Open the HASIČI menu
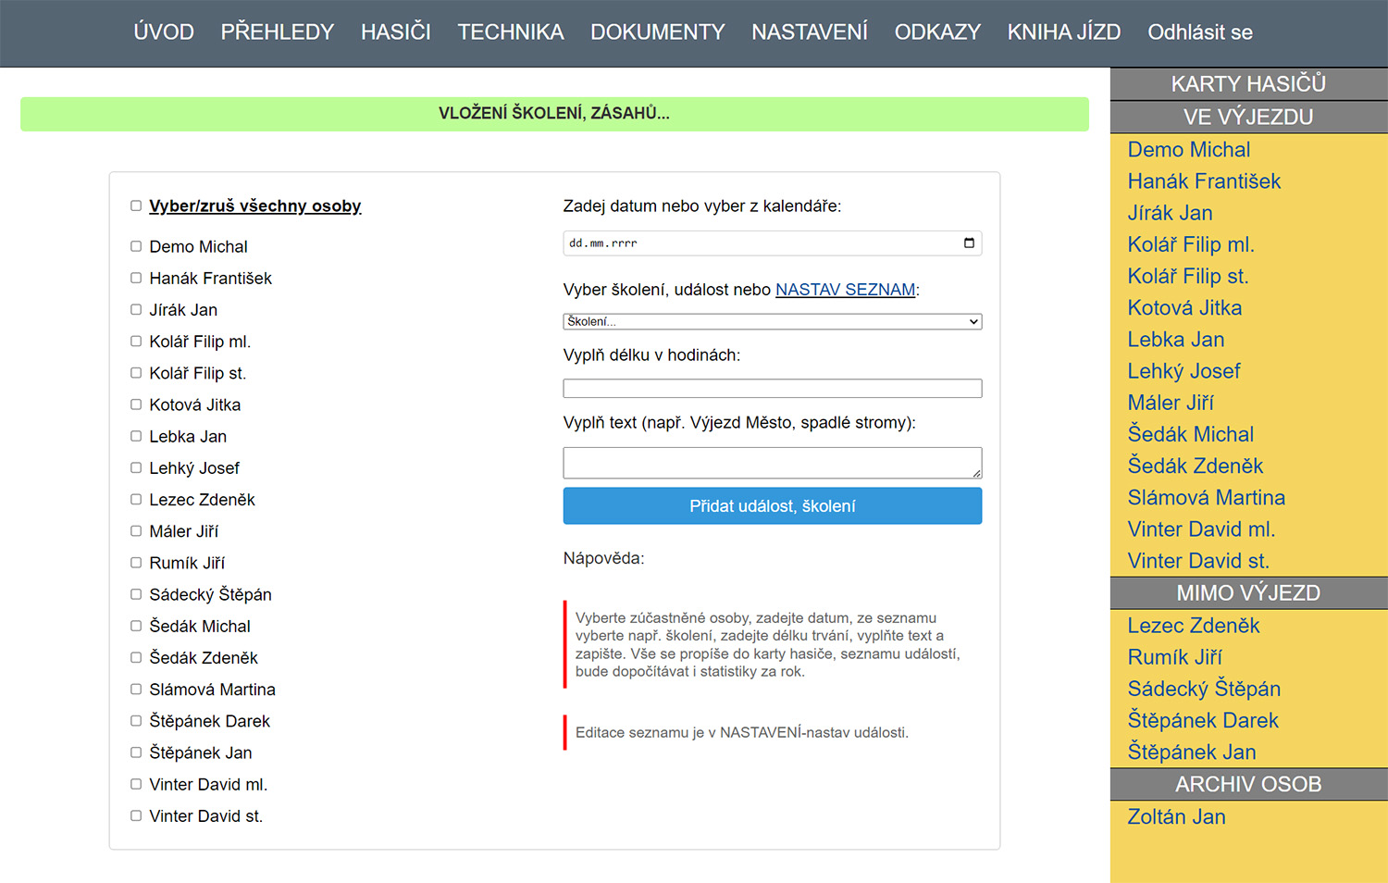The image size is (1388, 883). click(x=395, y=32)
